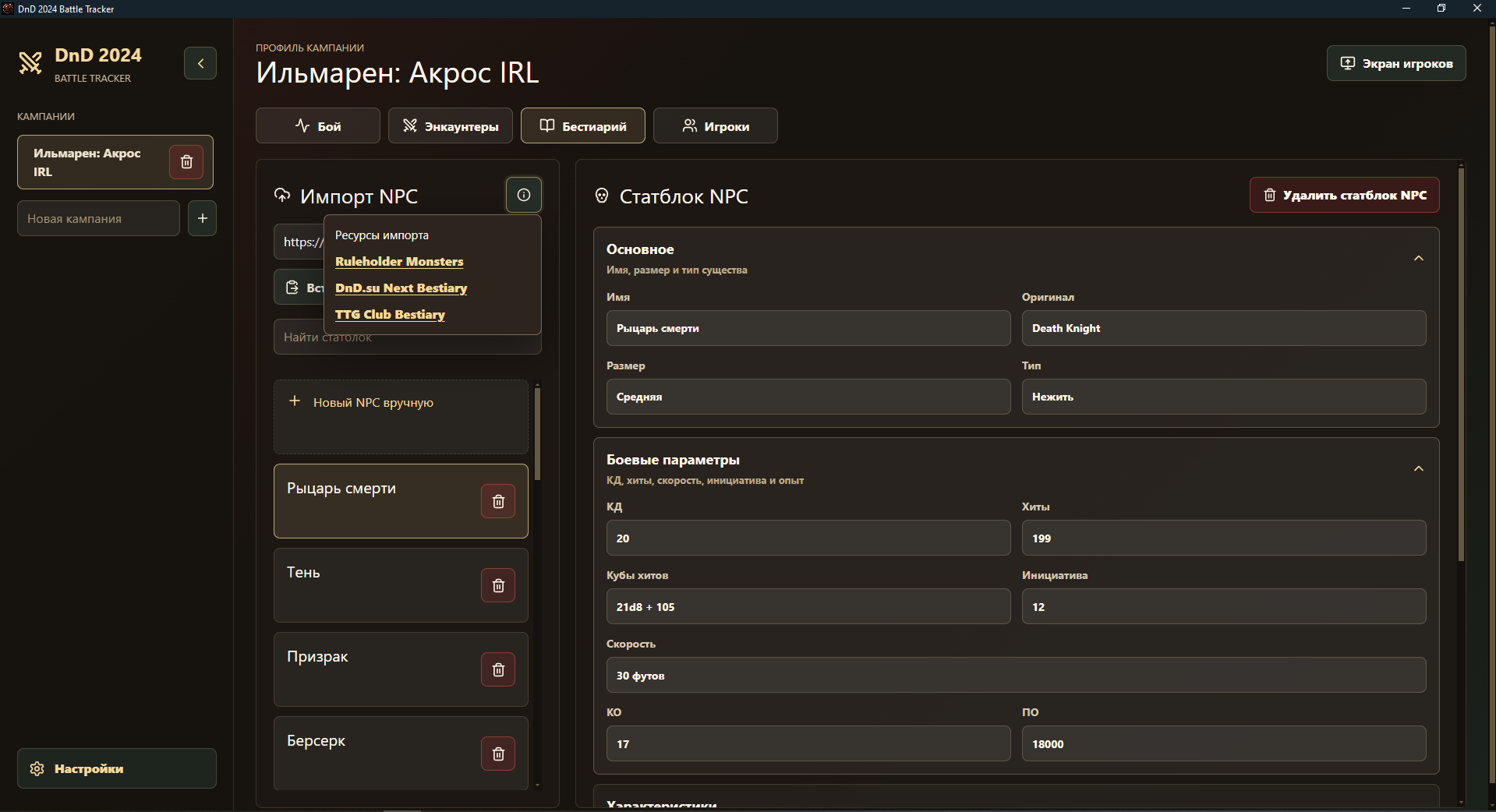Edit the Кубы хитов field
The image size is (1496, 812).
tap(808, 606)
